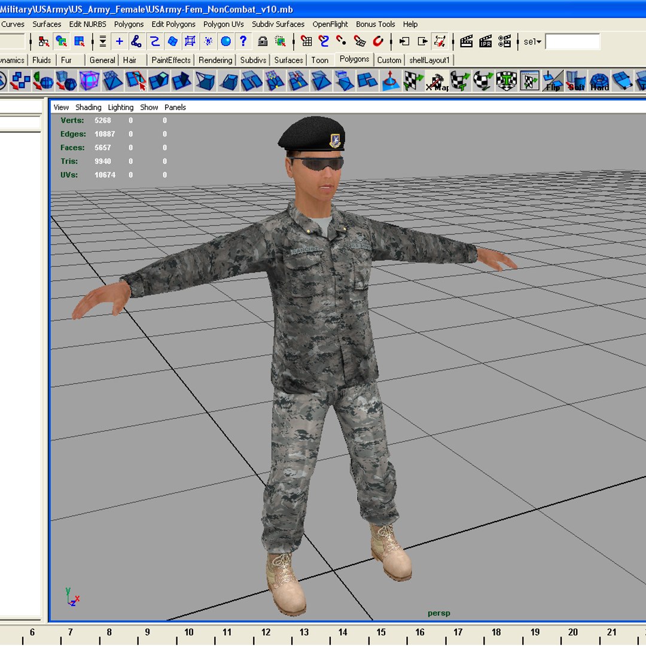Open render globals settings icon
This screenshot has width=646, height=646.
point(504,41)
